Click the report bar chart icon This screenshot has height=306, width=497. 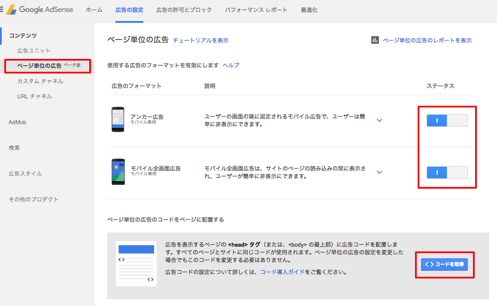[x=375, y=40]
